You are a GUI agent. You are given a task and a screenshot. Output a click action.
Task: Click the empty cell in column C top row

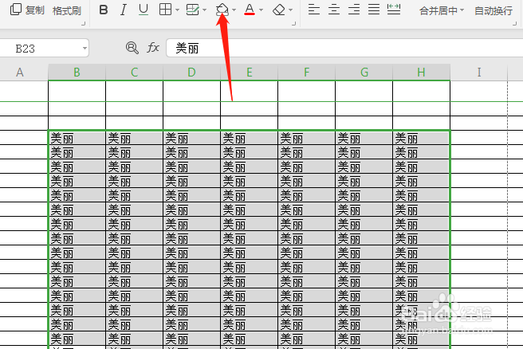[x=134, y=92]
